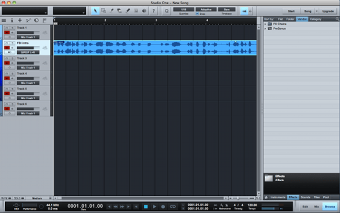Viewport: 340px width, 213px height.
Task: Click the Rewind transport button
Action: coord(116,207)
